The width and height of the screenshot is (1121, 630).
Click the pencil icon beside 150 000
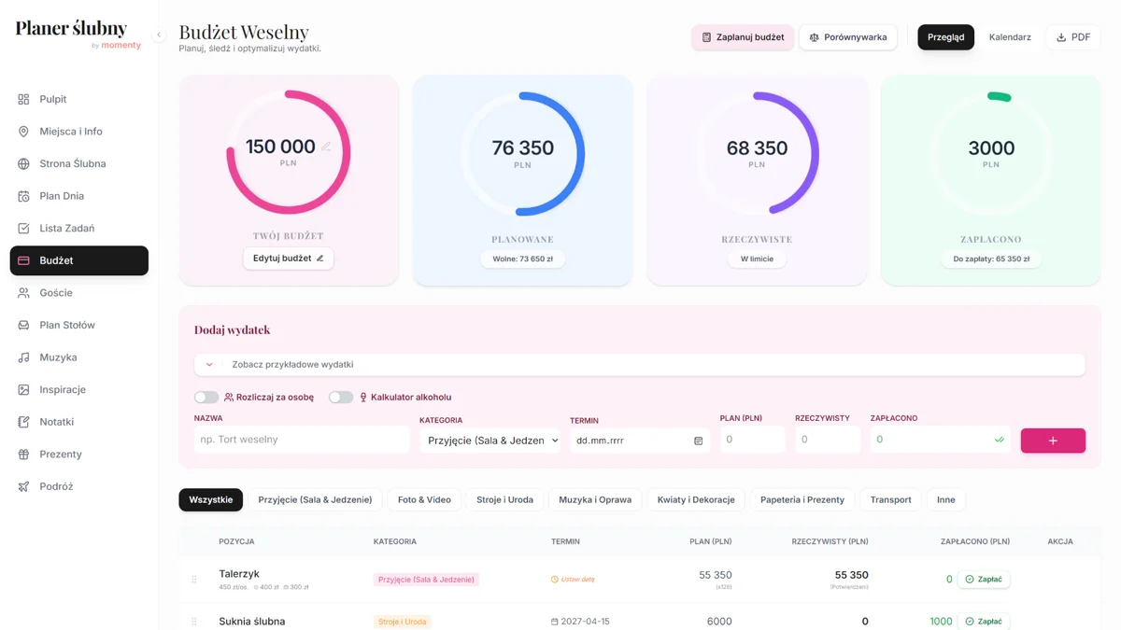click(326, 147)
